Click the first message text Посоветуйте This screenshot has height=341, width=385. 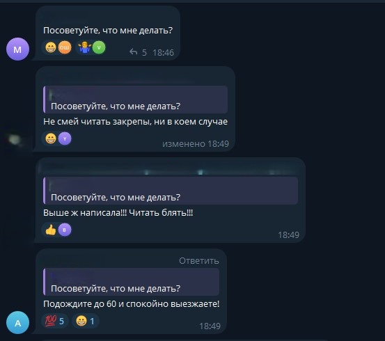click(x=108, y=31)
